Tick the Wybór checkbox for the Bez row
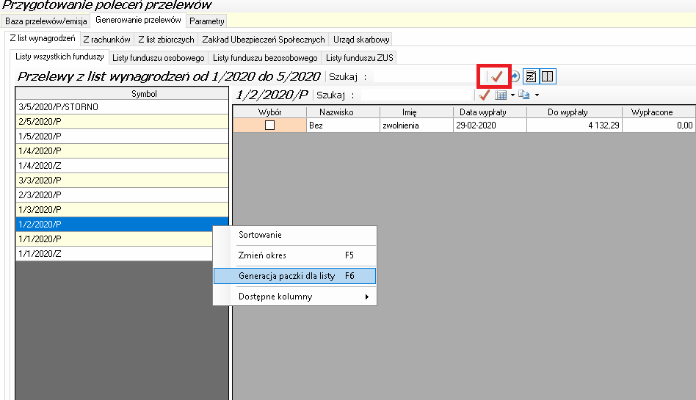Image resolution: width=696 pixels, height=400 pixels. pos(269,126)
